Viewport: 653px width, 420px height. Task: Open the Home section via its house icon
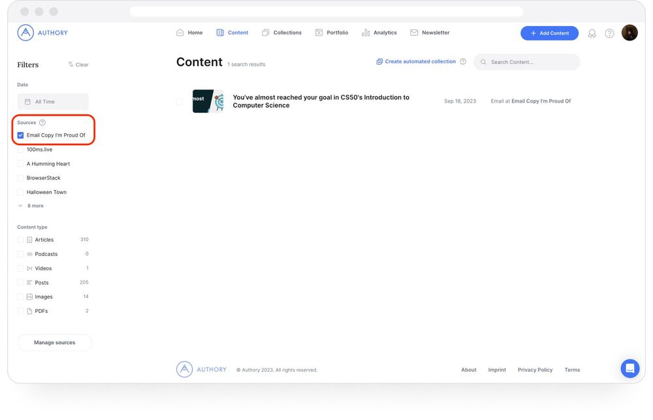click(180, 32)
